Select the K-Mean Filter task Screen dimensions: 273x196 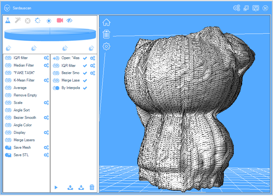[x=24, y=80]
